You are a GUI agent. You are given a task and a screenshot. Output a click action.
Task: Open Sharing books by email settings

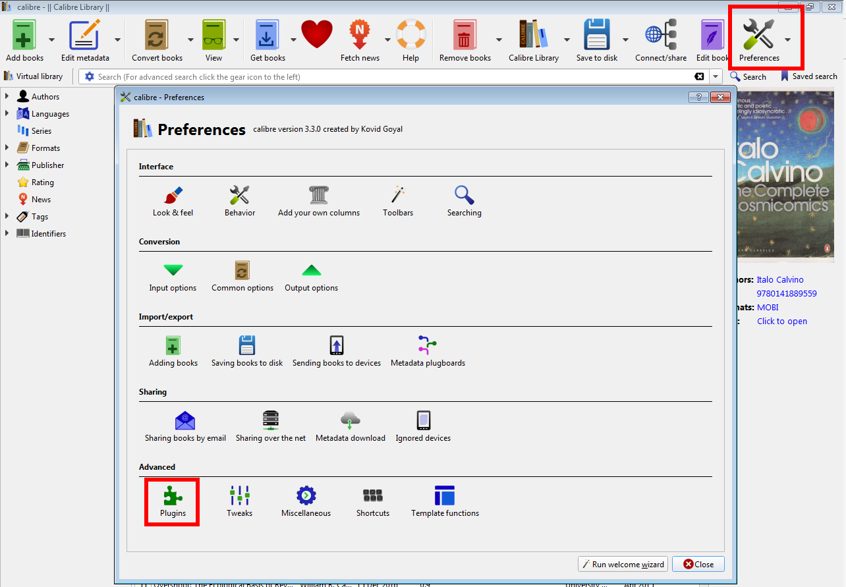pos(185,425)
